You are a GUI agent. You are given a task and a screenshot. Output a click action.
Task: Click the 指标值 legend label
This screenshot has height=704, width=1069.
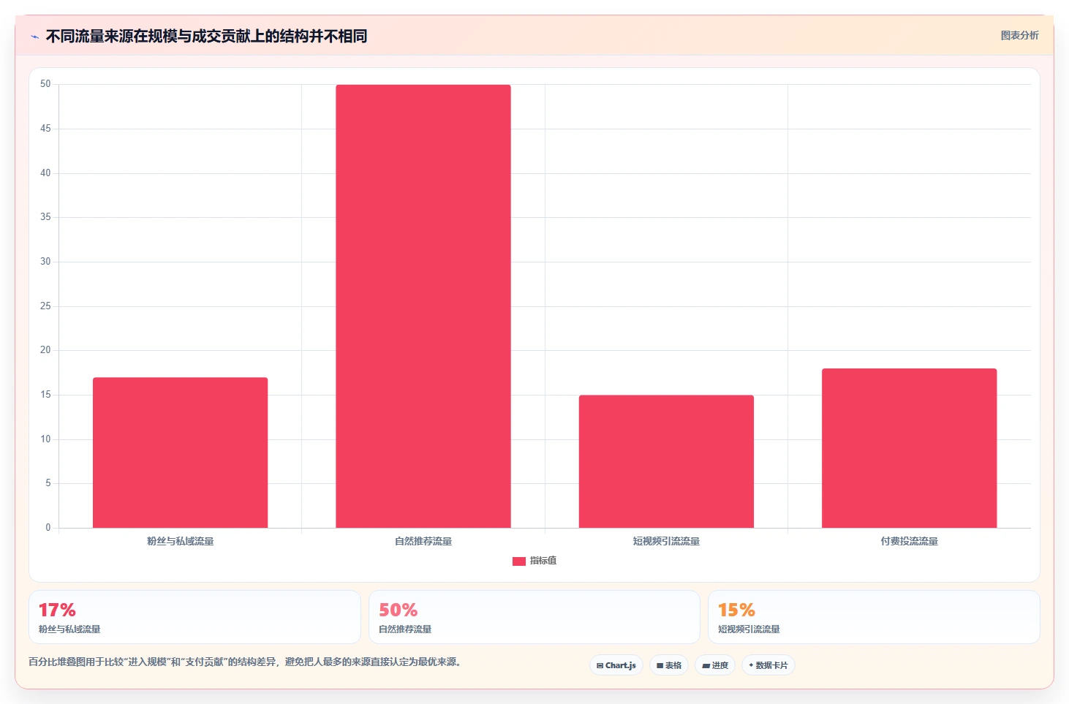tap(543, 561)
